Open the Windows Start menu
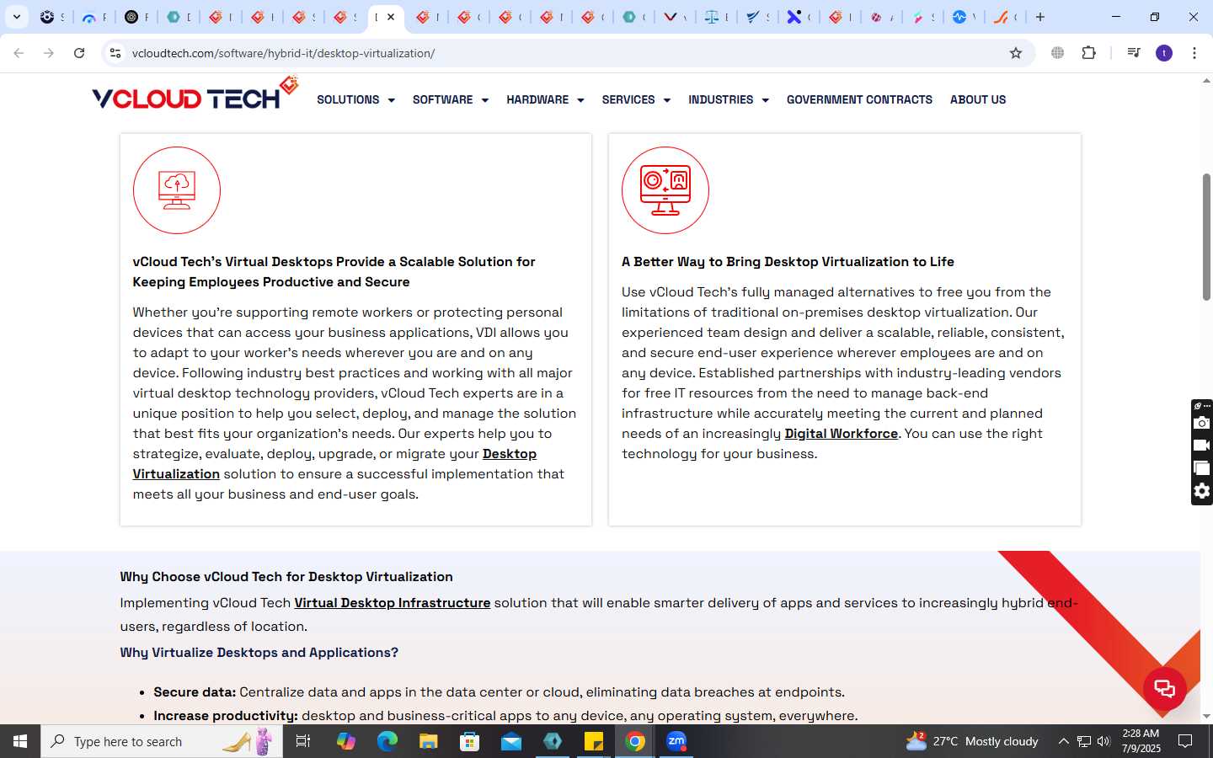This screenshot has width=1213, height=758. [x=20, y=741]
